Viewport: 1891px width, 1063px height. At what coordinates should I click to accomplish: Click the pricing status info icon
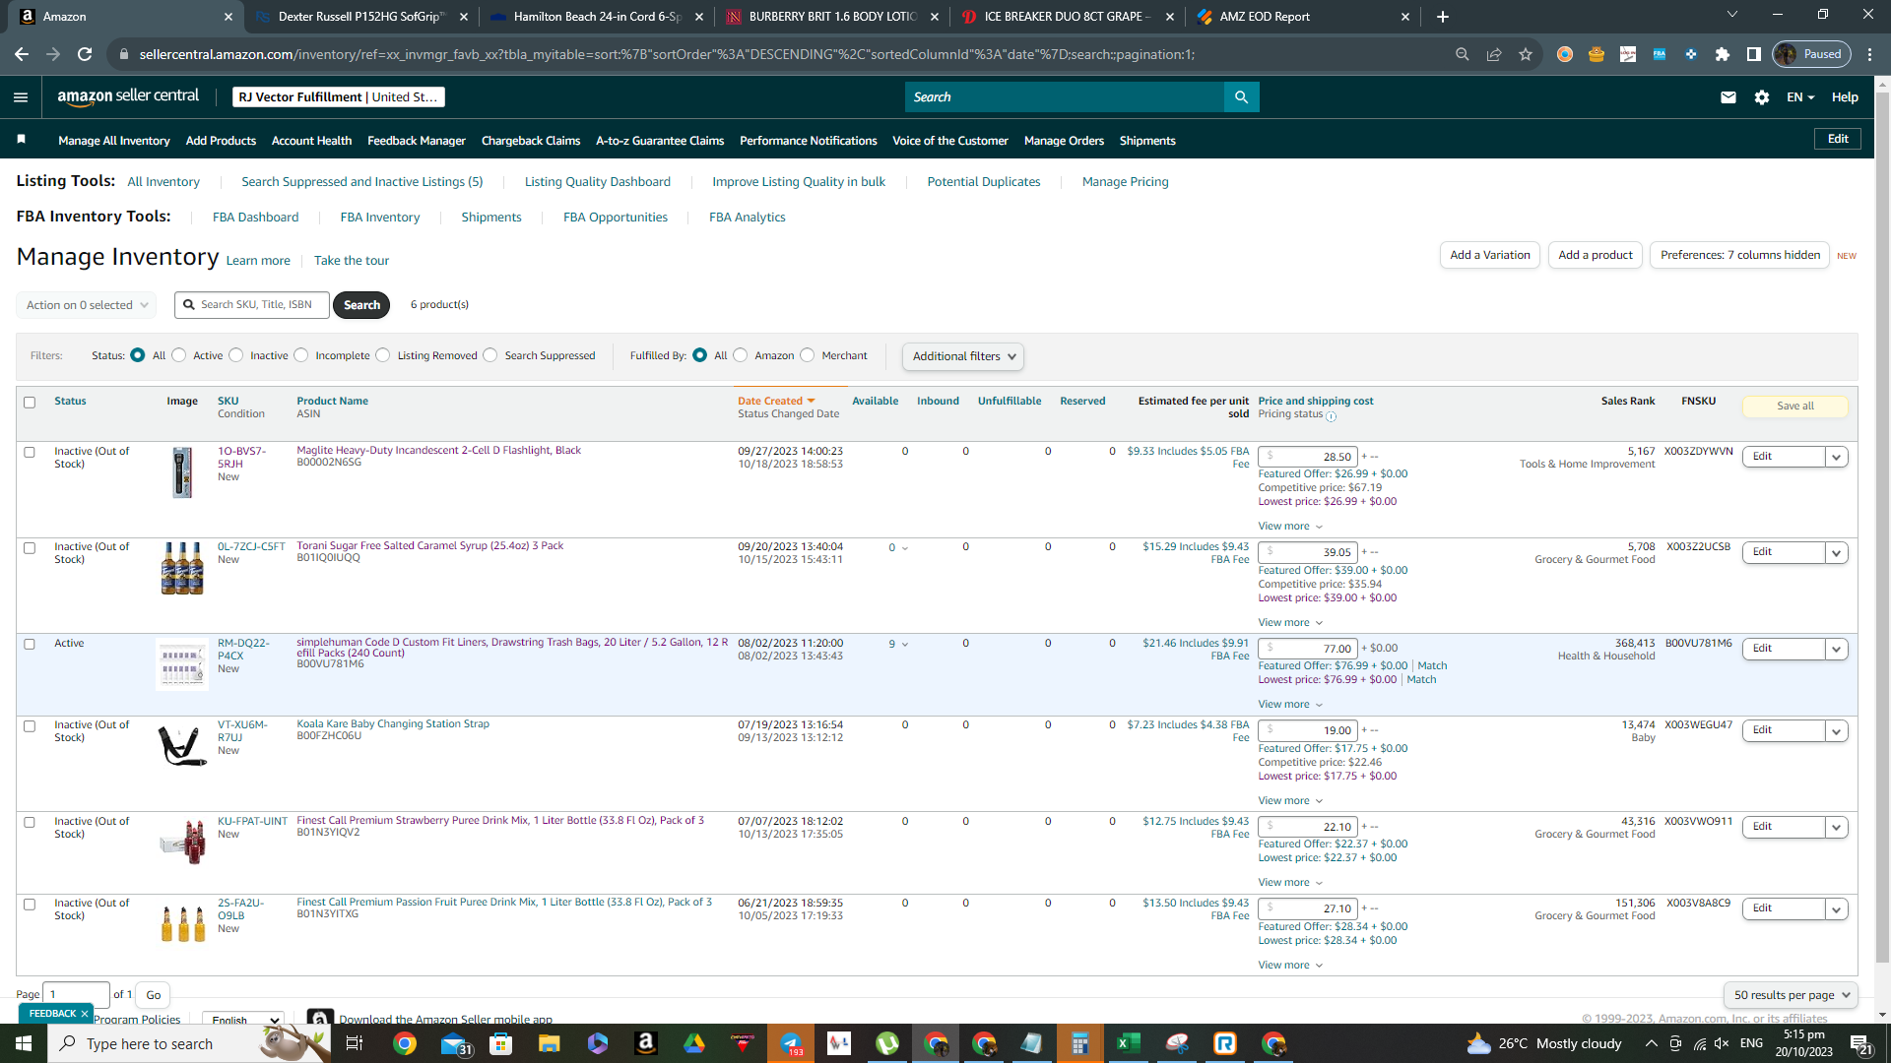tap(1332, 416)
